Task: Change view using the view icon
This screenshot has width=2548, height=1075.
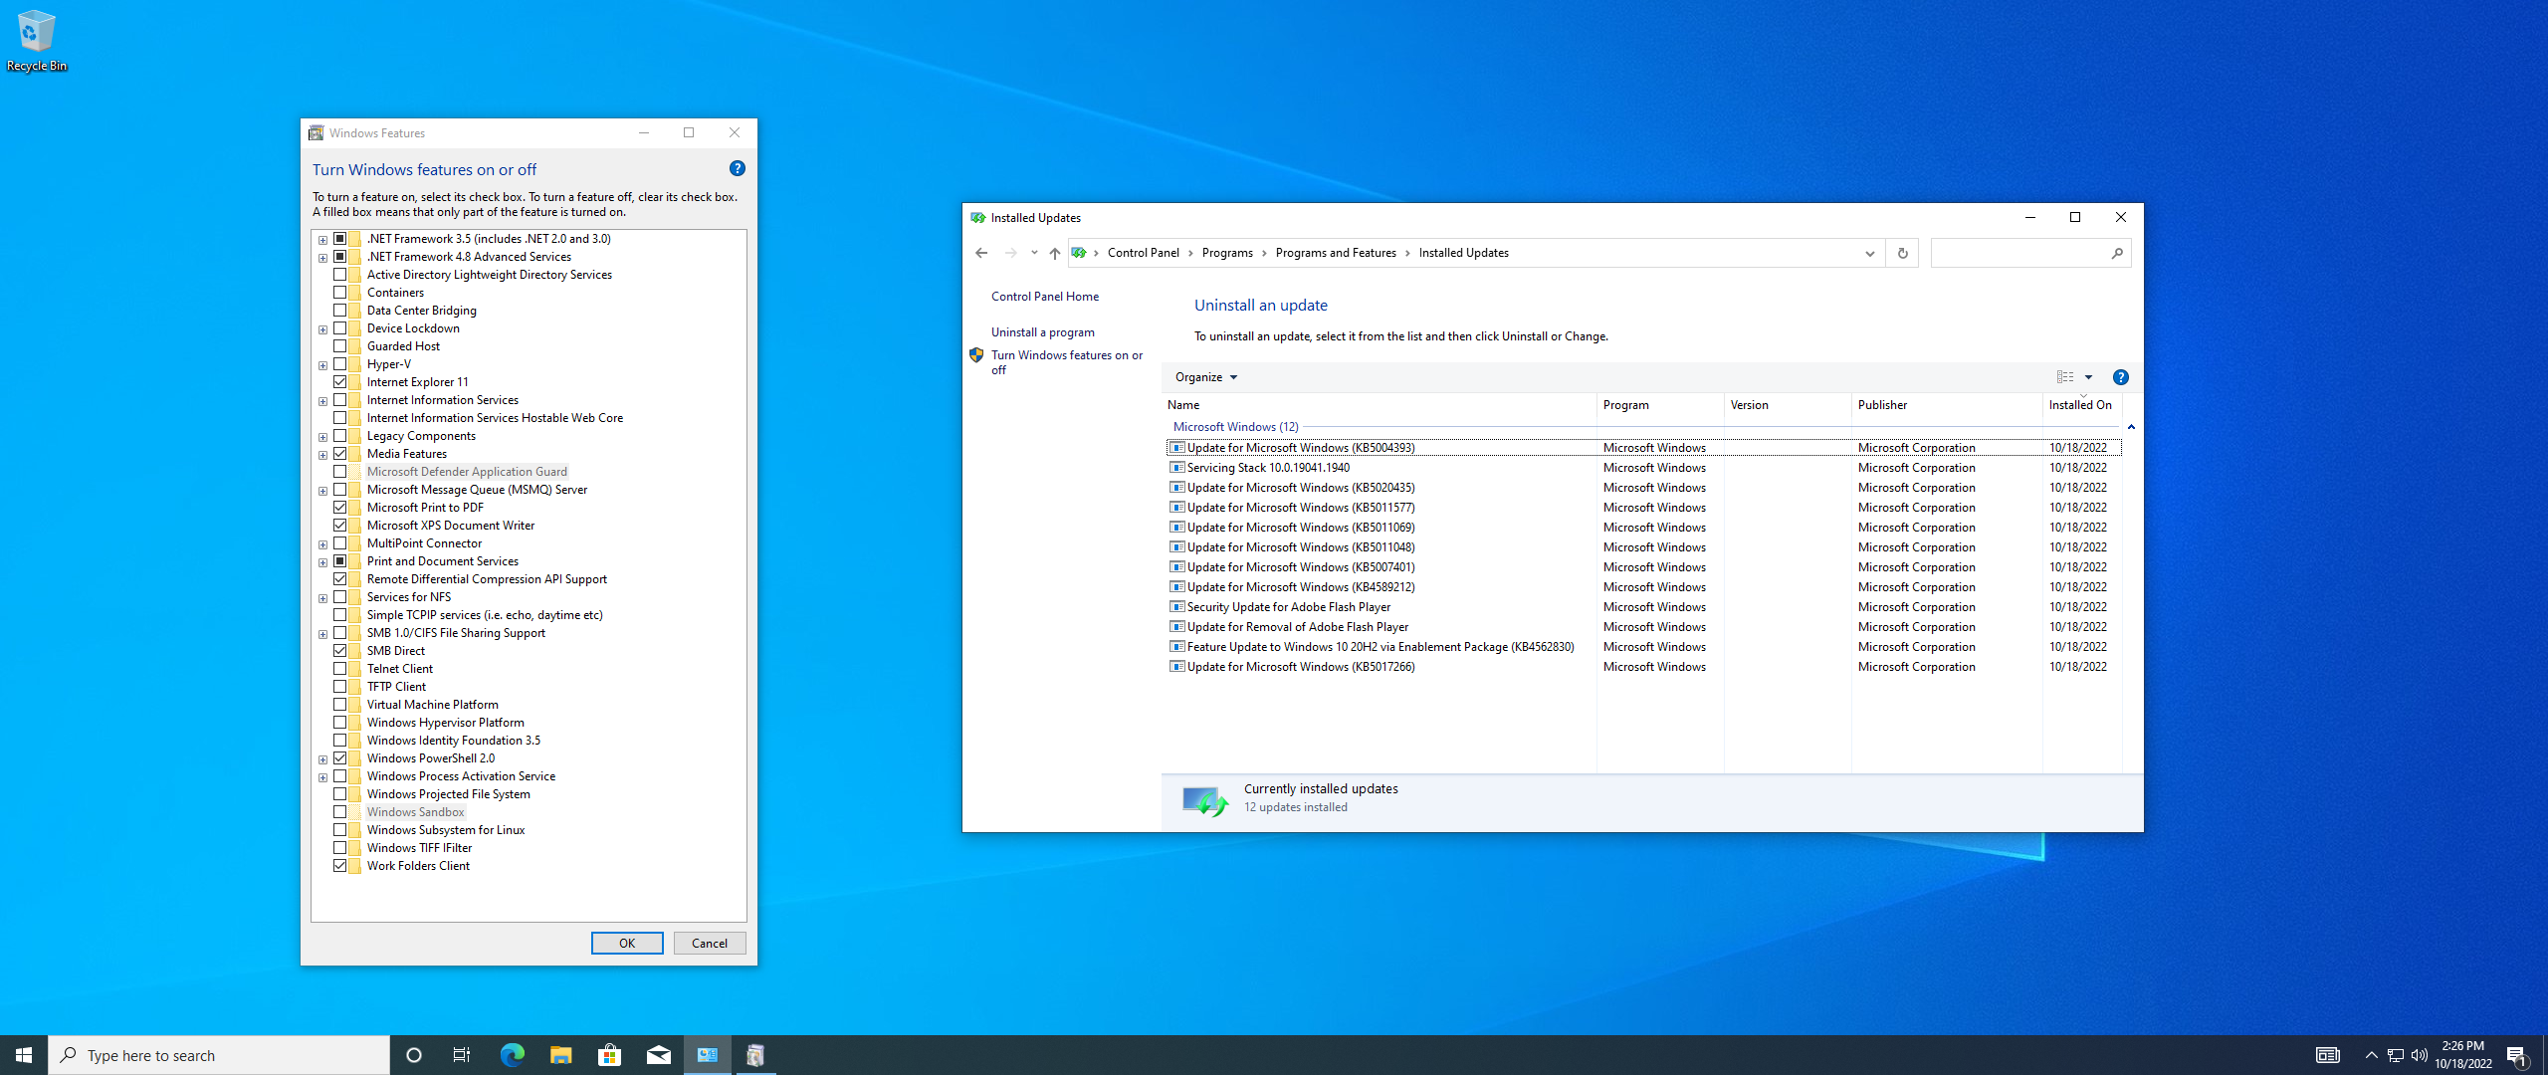Action: coord(2065,377)
